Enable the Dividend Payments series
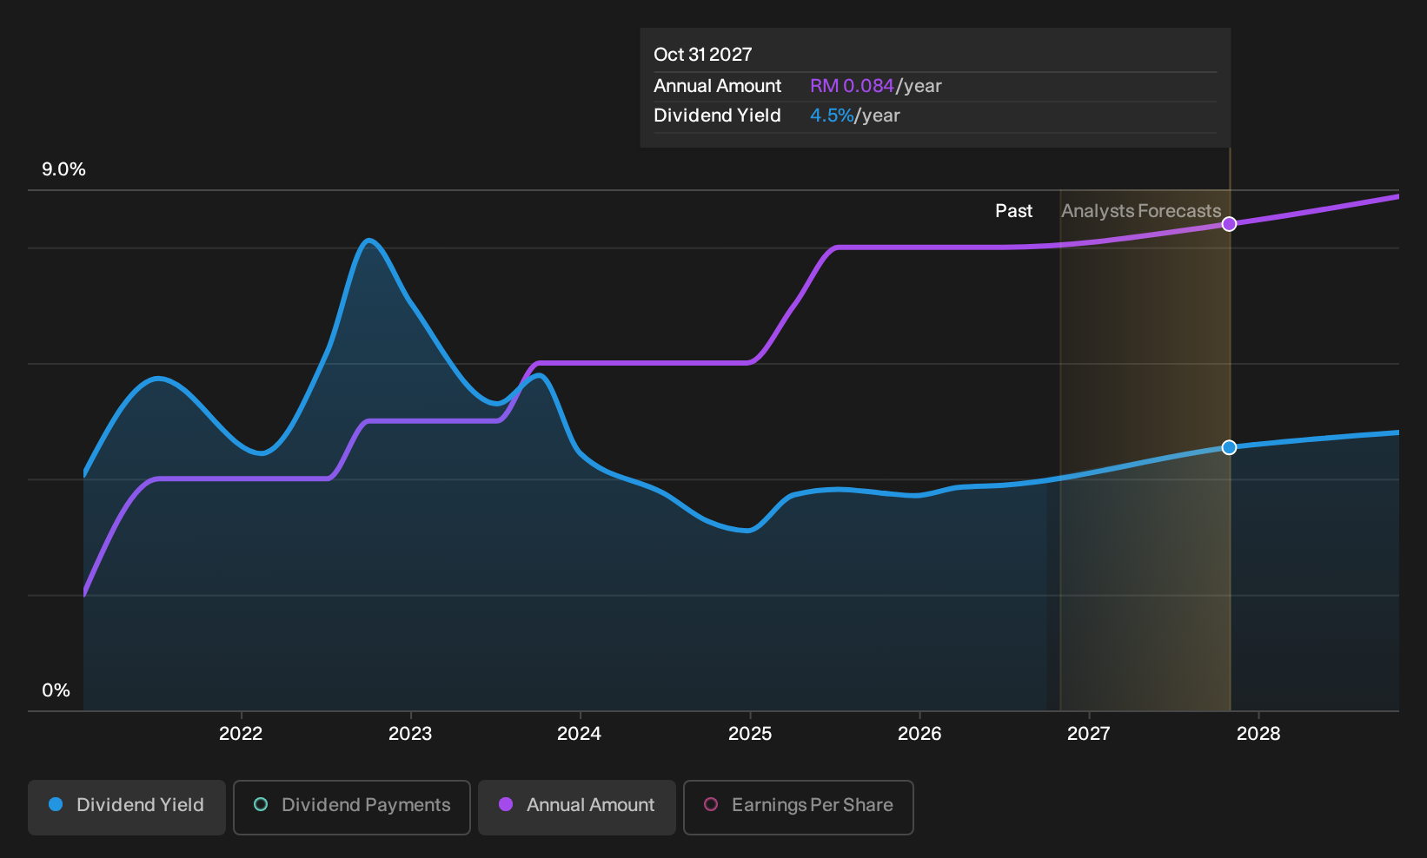 point(352,808)
